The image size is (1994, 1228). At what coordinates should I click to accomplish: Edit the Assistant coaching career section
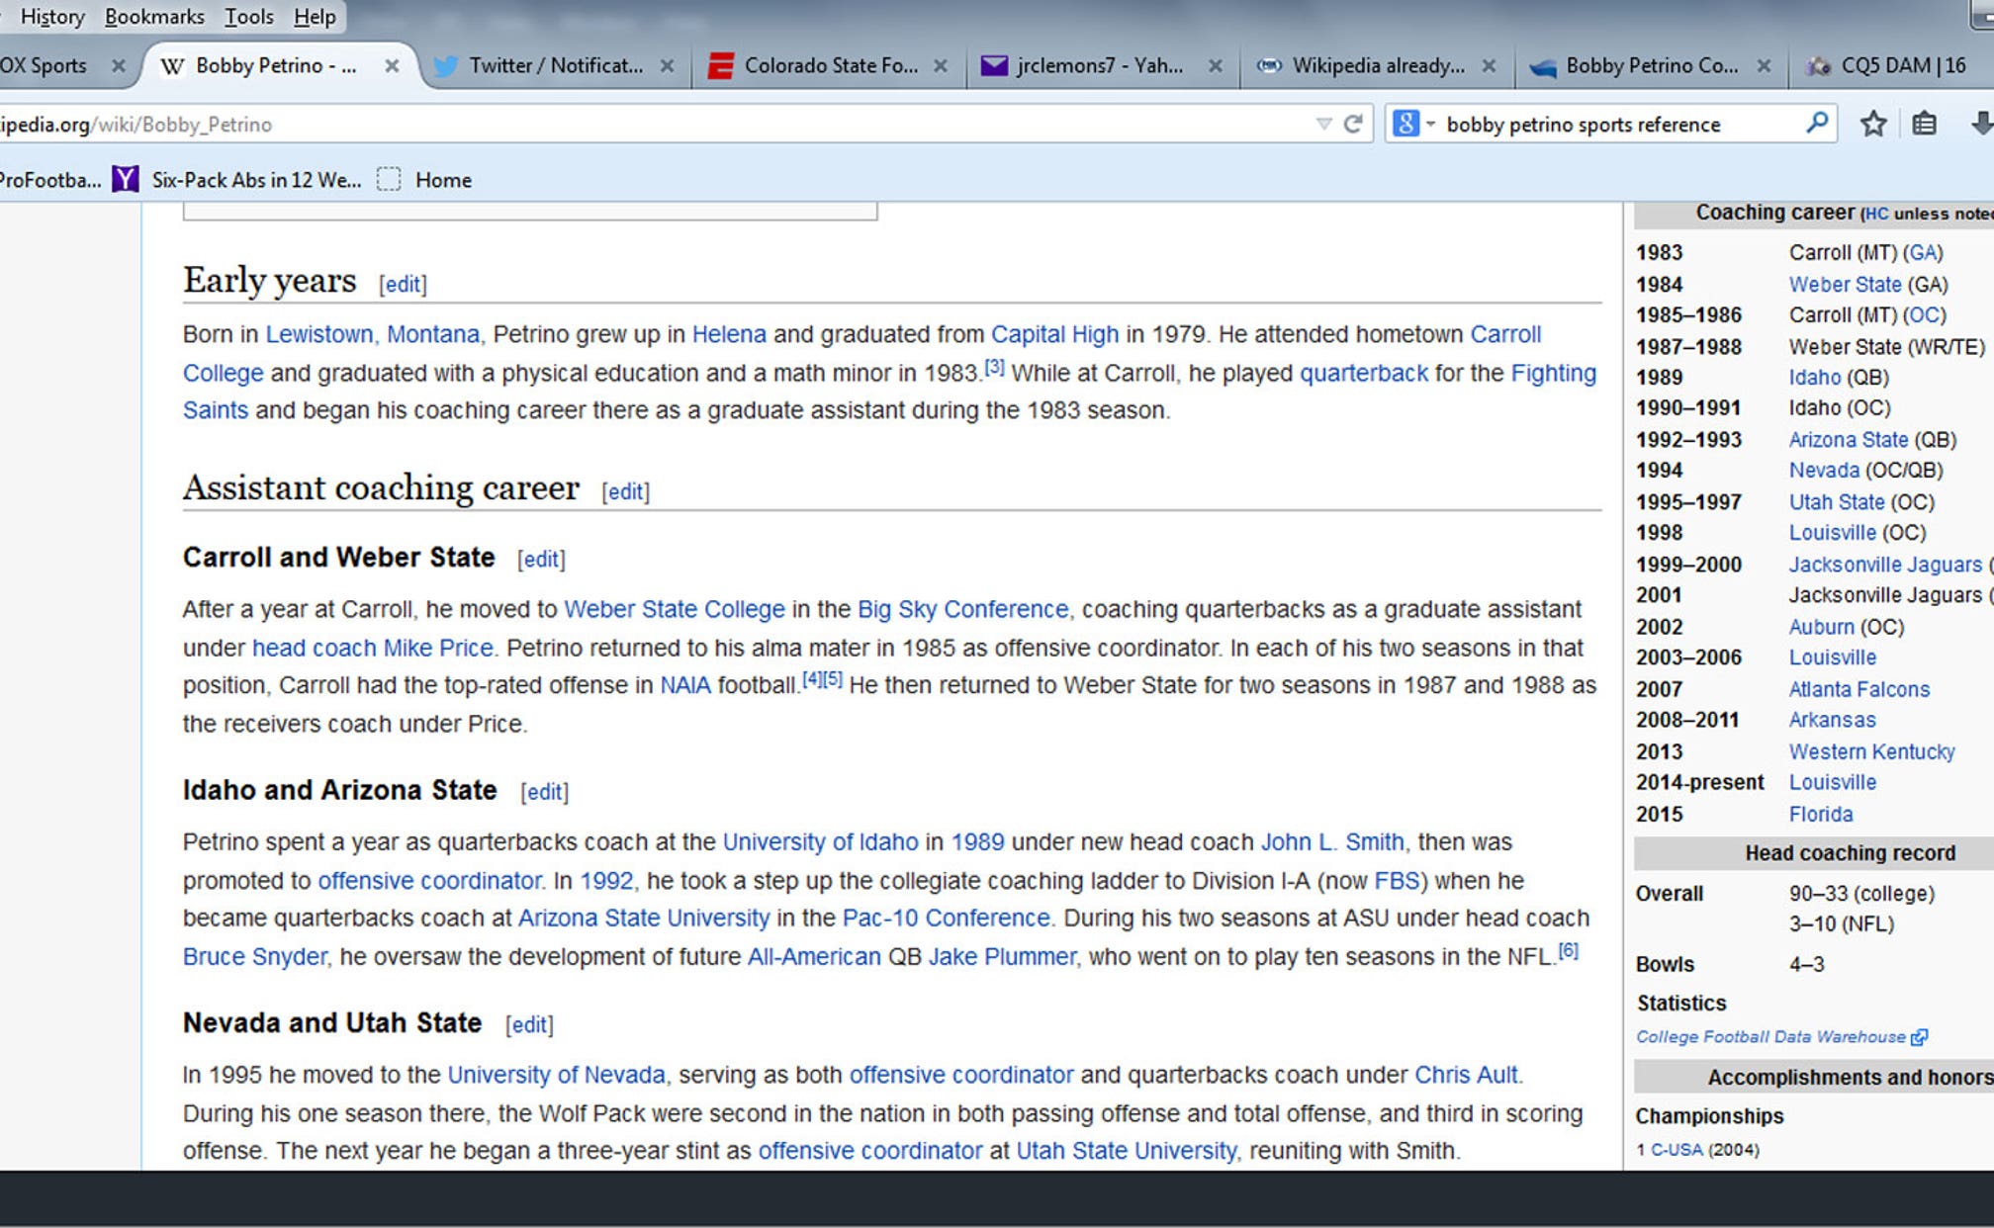coord(625,491)
